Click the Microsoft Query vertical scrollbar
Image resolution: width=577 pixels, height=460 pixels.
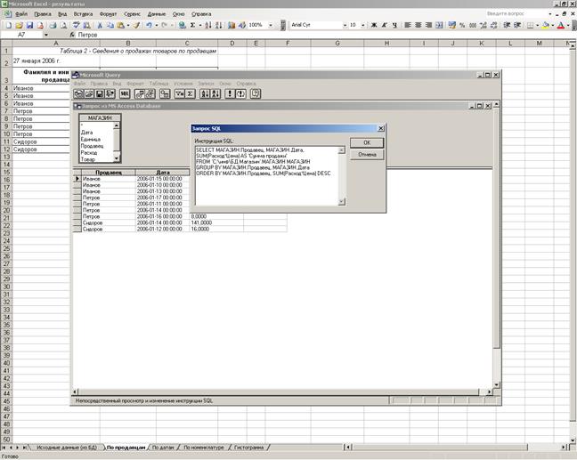pos(496,245)
